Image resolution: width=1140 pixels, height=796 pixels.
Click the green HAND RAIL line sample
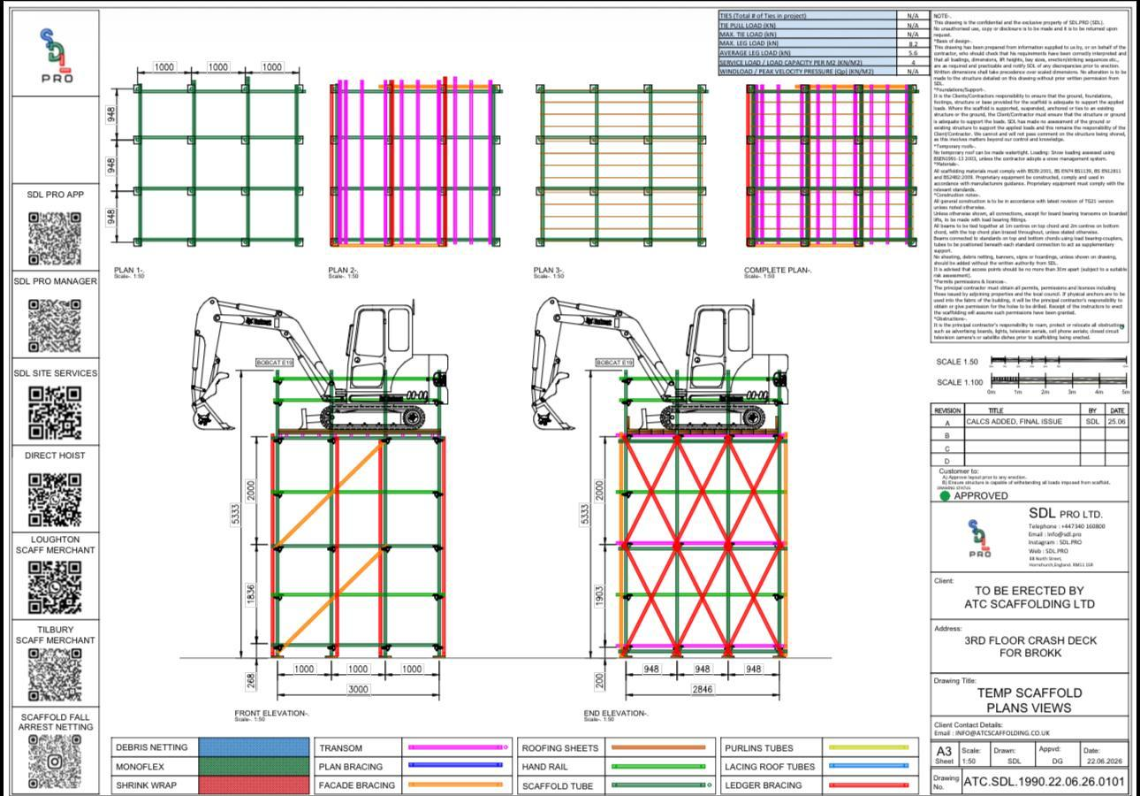[x=659, y=766]
